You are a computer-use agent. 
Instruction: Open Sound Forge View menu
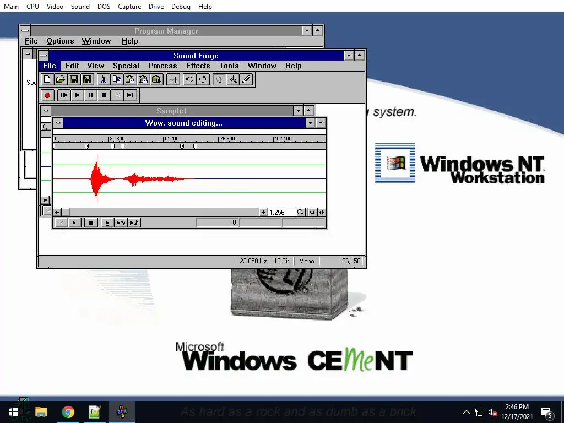coord(96,66)
